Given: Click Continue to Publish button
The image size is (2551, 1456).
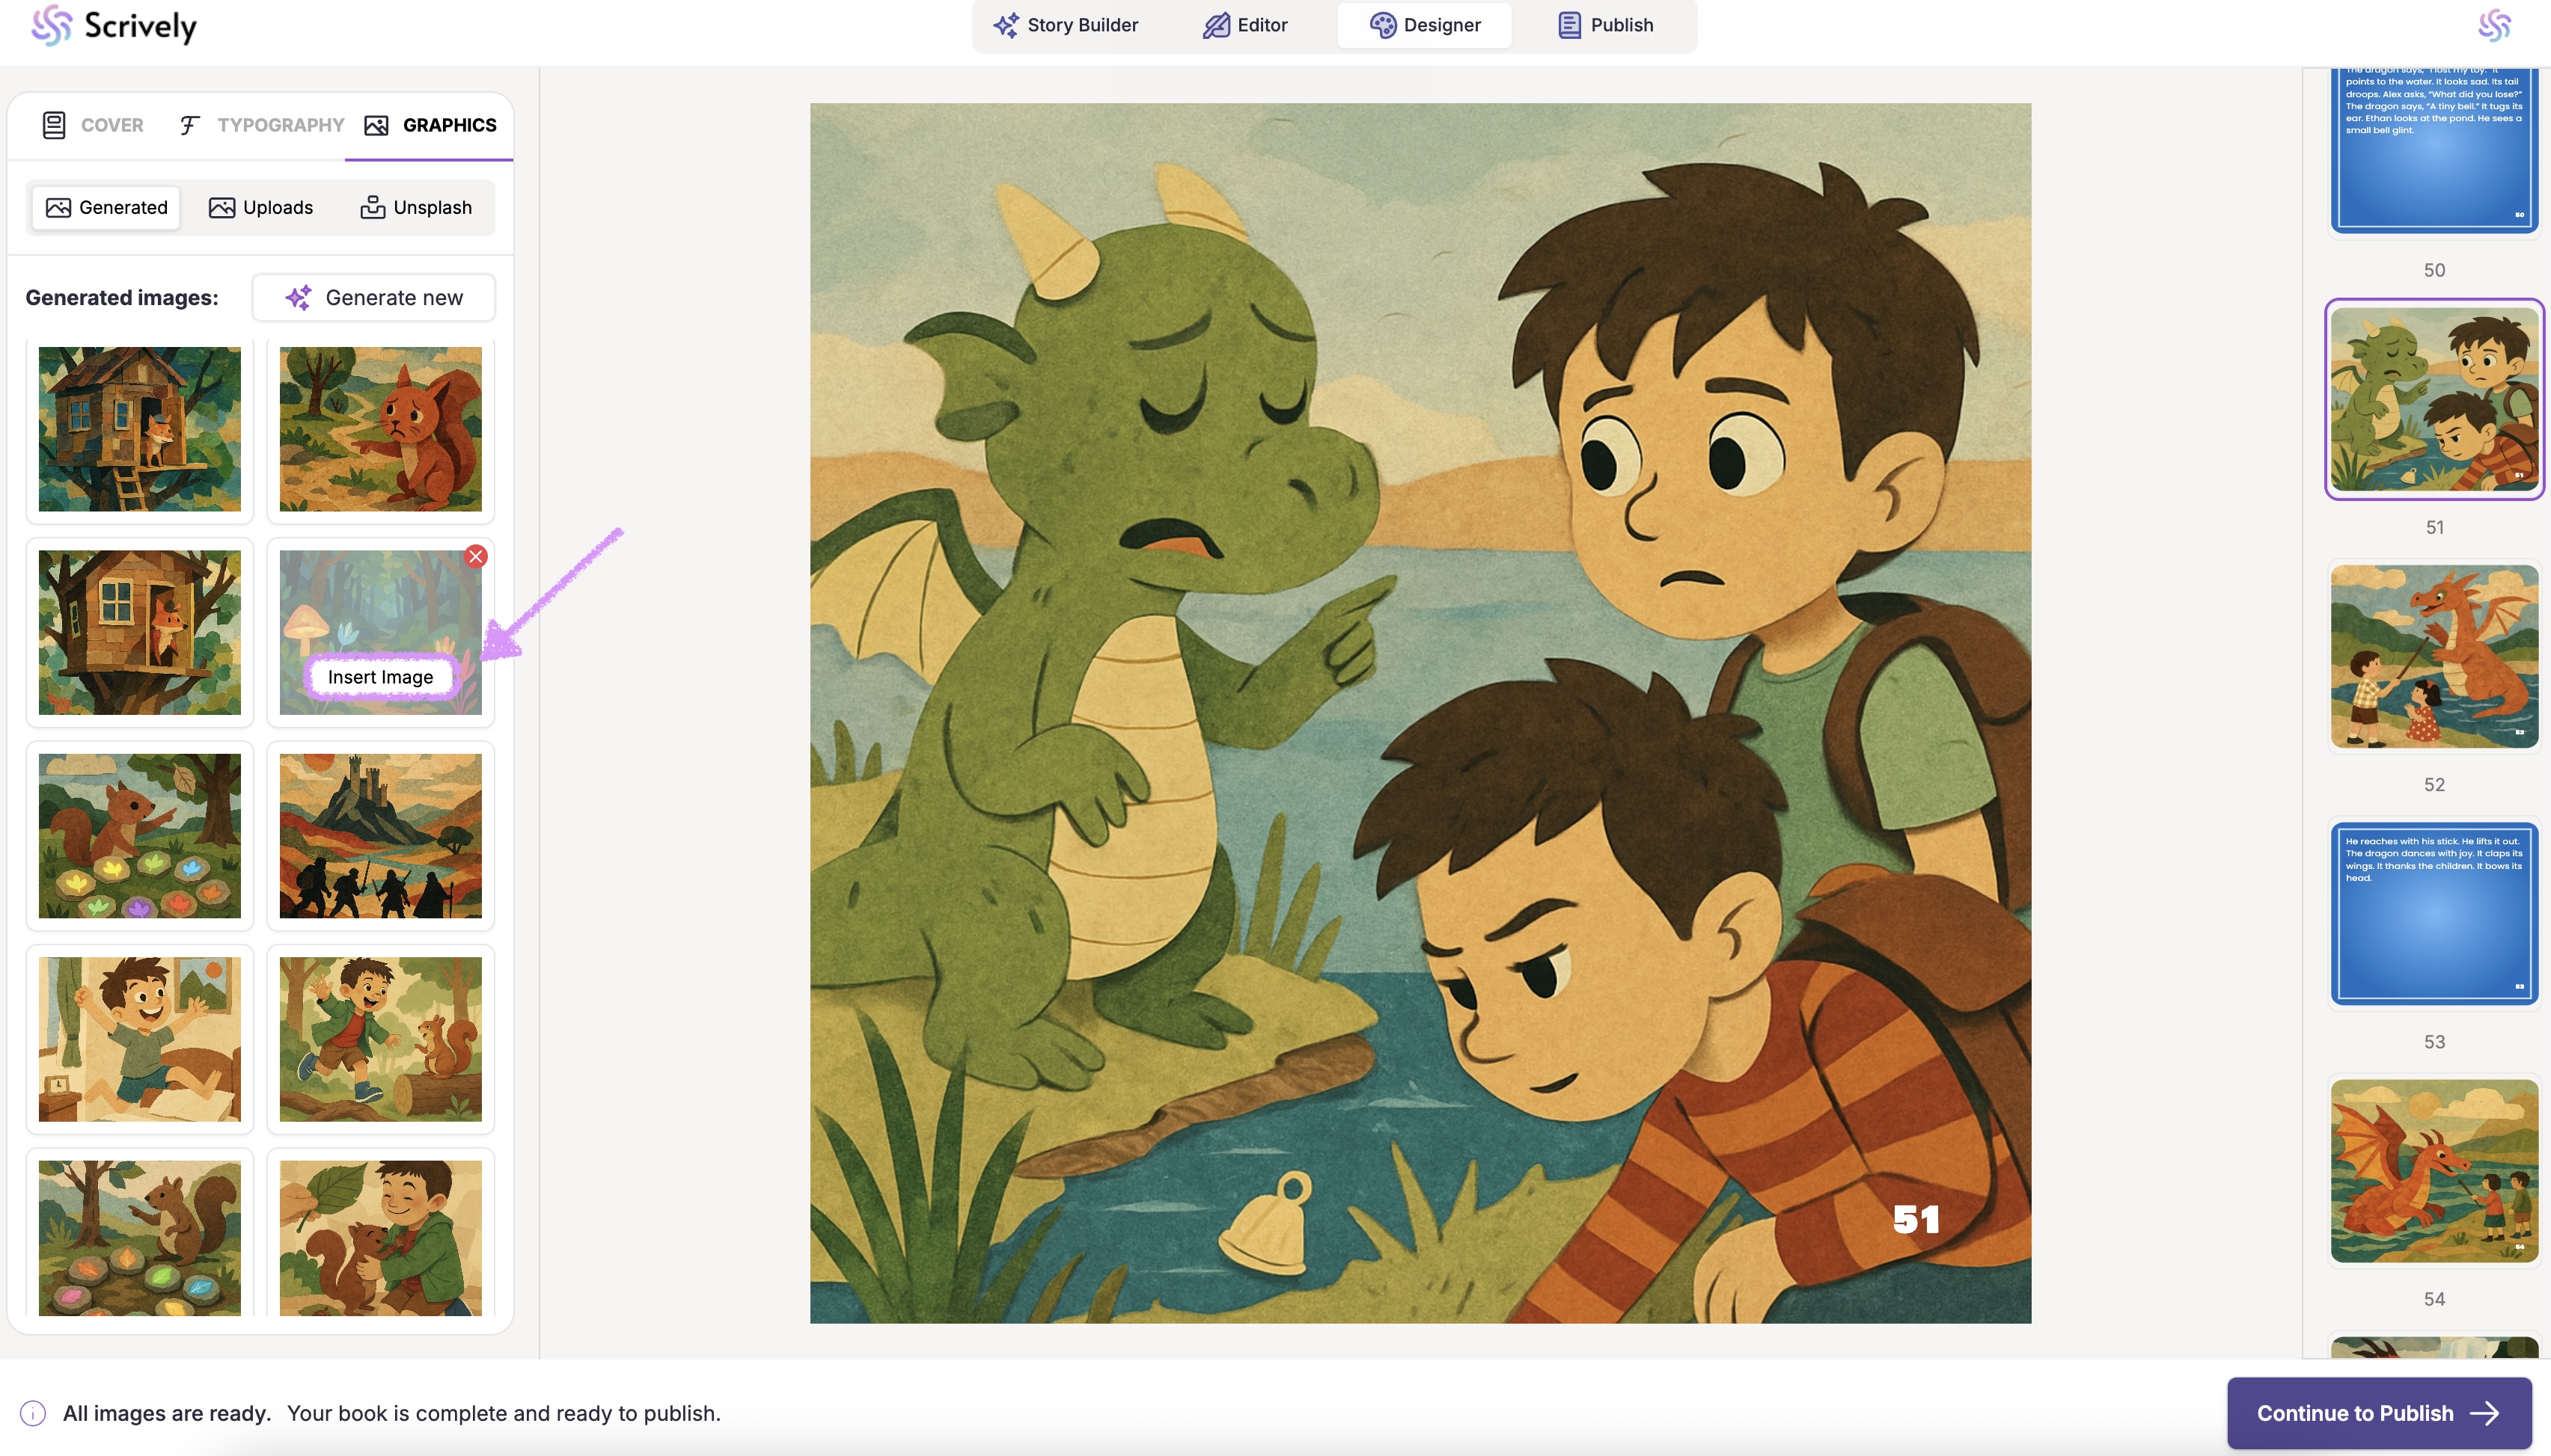Looking at the screenshot, I should pos(2378,1413).
